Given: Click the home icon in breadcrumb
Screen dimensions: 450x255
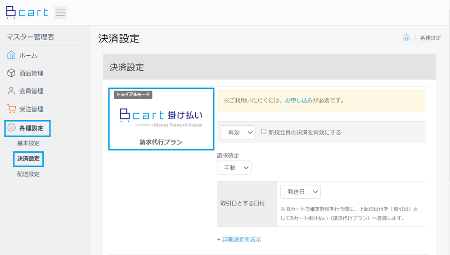Looking at the screenshot, I should [406, 37].
